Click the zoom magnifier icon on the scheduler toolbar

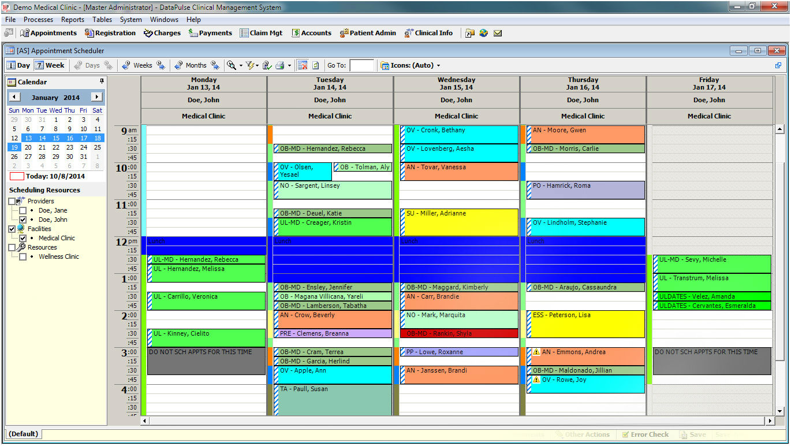tap(232, 65)
